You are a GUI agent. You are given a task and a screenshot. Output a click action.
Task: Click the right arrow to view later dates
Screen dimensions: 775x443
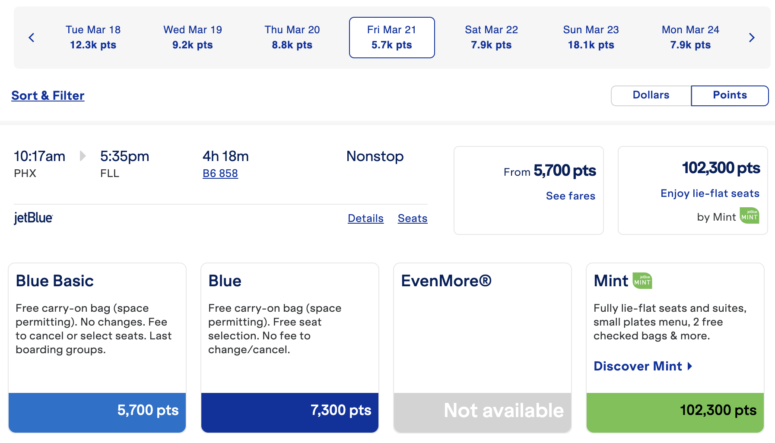pos(752,38)
